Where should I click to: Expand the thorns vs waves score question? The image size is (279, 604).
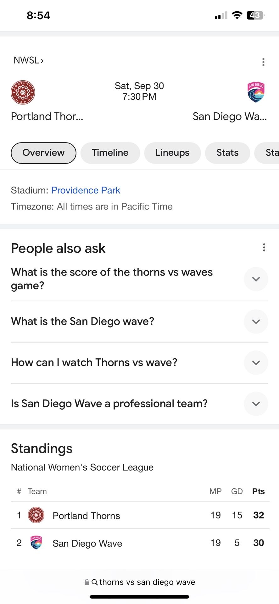(x=256, y=279)
